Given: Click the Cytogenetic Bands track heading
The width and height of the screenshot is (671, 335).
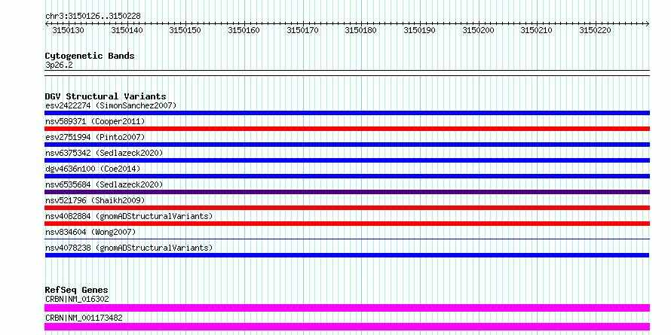Looking at the screenshot, I should click(90, 56).
